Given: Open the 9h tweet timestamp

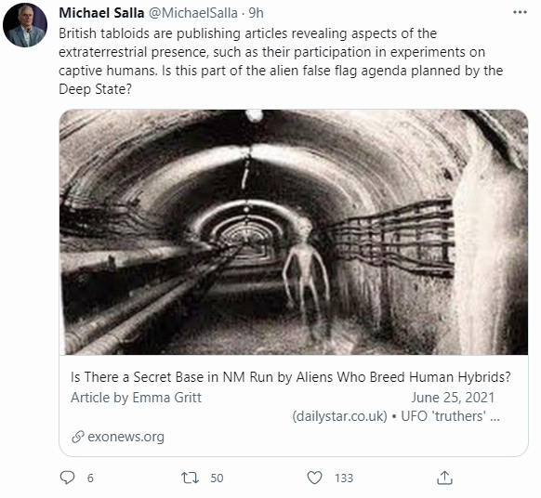Looking at the screenshot, I should (x=256, y=13).
